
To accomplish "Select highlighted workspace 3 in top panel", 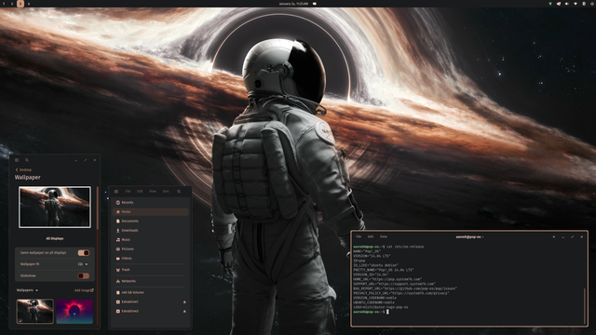I will pos(20,4).
